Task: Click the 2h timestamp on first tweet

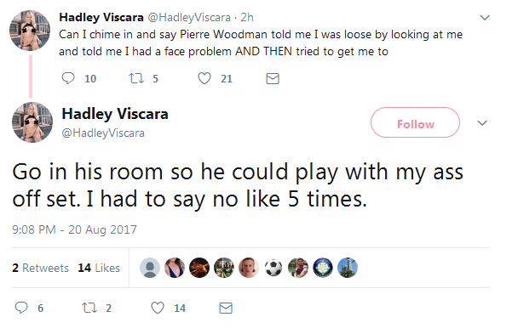Action: tap(247, 17)
